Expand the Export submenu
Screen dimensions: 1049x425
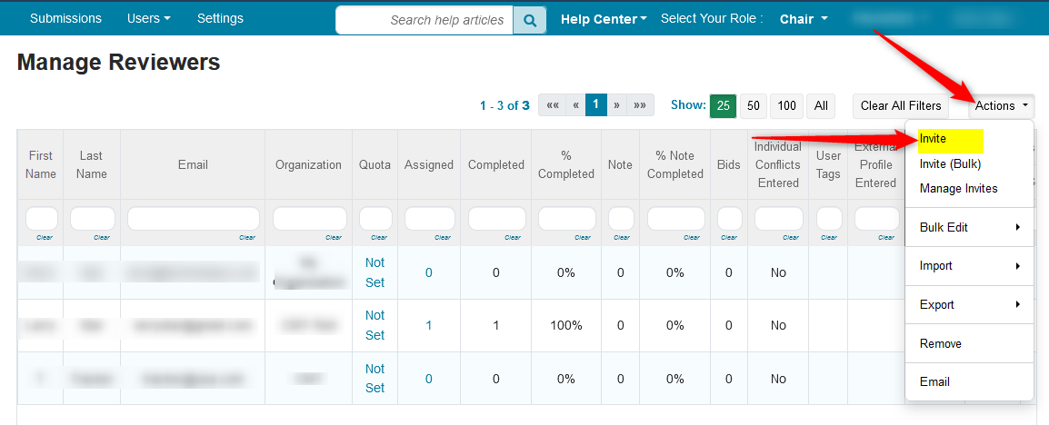point(969,305)
